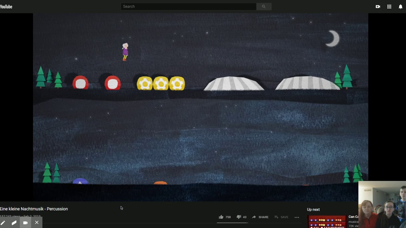Click the SHARE button
This screenshot has width=406, height=228.
260,217
